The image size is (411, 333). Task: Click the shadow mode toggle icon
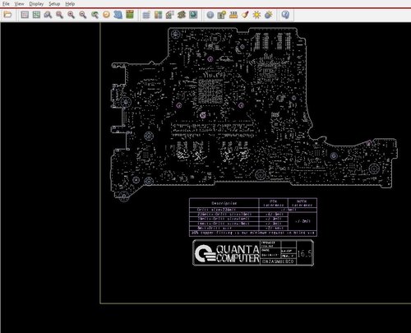click(x=170, y=15)
